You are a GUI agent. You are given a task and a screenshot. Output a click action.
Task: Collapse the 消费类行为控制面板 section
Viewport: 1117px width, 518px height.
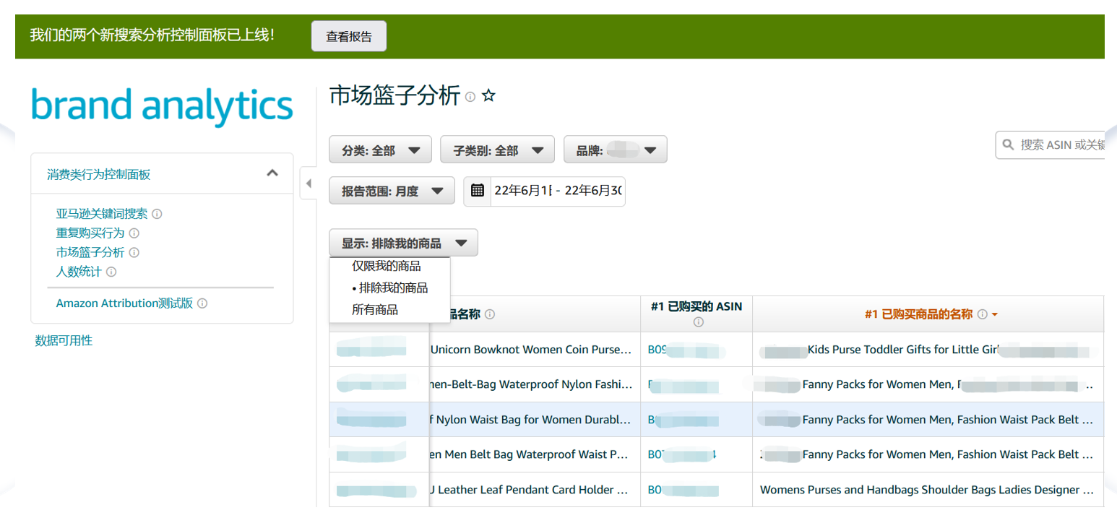272,173
